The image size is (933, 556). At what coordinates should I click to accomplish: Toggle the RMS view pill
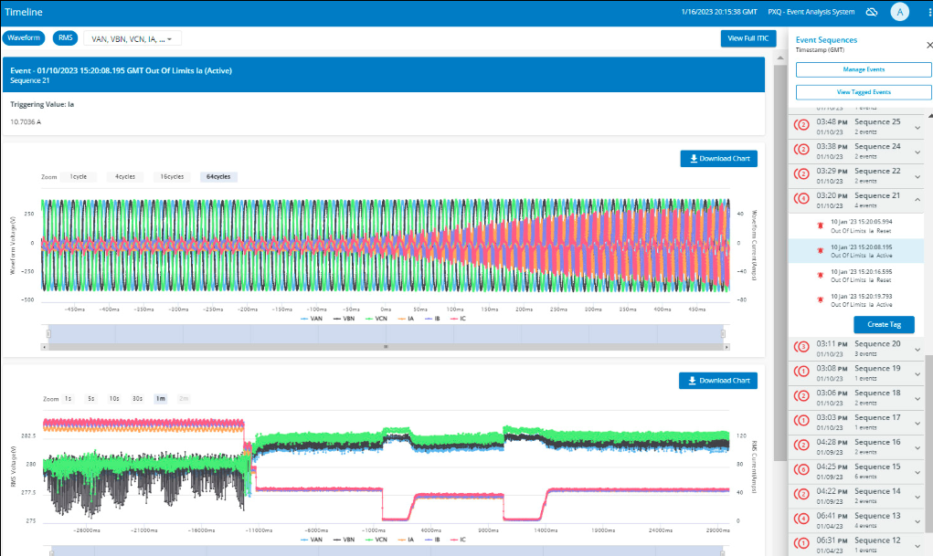[x=66, y=38]
